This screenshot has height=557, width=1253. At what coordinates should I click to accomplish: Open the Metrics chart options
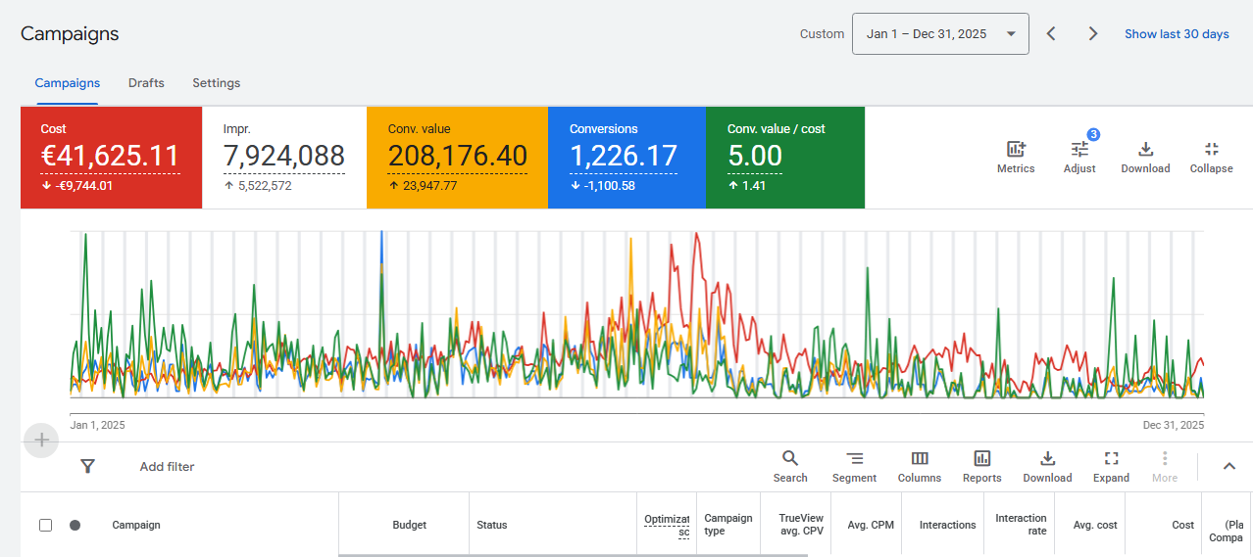point(1016,158)
